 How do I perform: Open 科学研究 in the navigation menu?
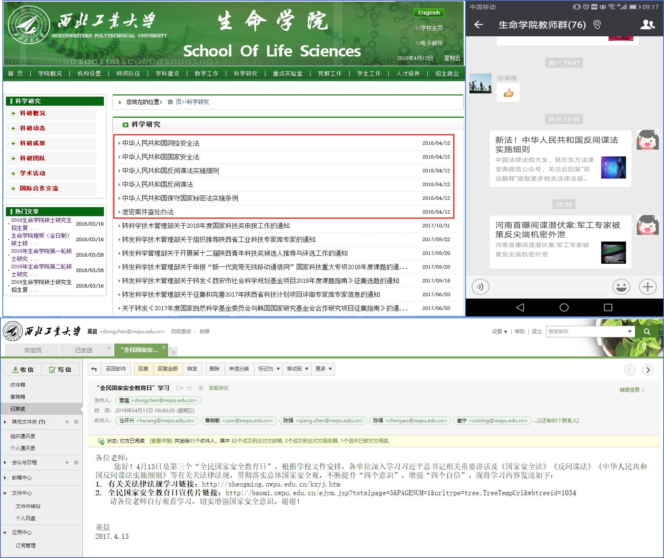pos(245,73)
